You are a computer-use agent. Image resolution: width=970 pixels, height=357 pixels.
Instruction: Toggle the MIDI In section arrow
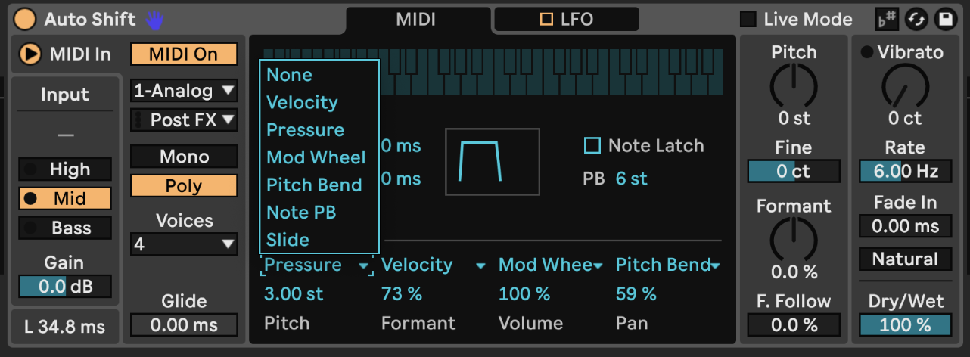point(30,54)
